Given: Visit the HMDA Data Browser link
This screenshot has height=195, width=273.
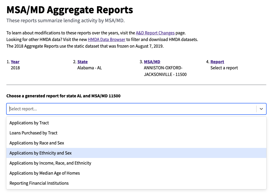Looking at the screenshot, I should tap(106, 39).
